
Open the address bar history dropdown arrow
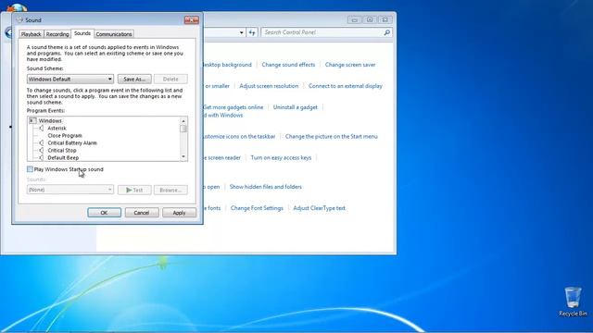[241, 32]
